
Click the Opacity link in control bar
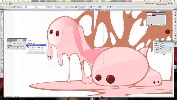point(58,7)
